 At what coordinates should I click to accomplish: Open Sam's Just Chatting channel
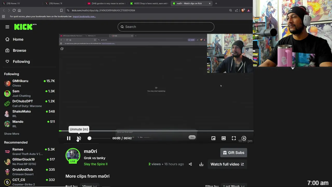click(x=29, y=93)
